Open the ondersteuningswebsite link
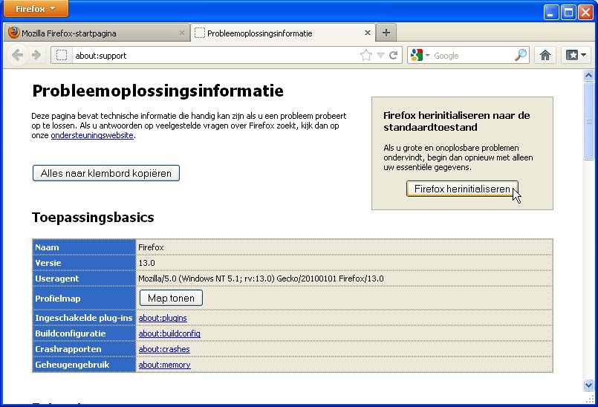 [x=92, y=135]
